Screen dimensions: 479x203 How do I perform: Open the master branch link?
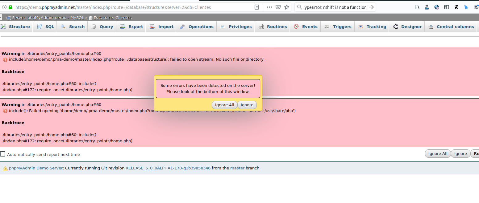click(237, 168)
